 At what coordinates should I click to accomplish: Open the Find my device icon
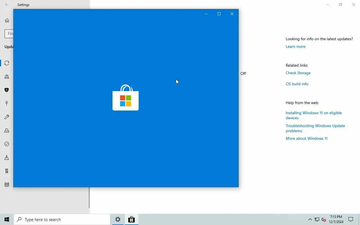7,157
